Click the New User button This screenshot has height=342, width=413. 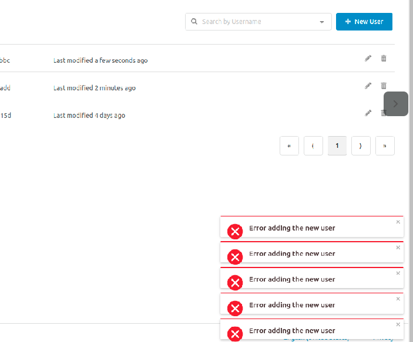point(364,22)
